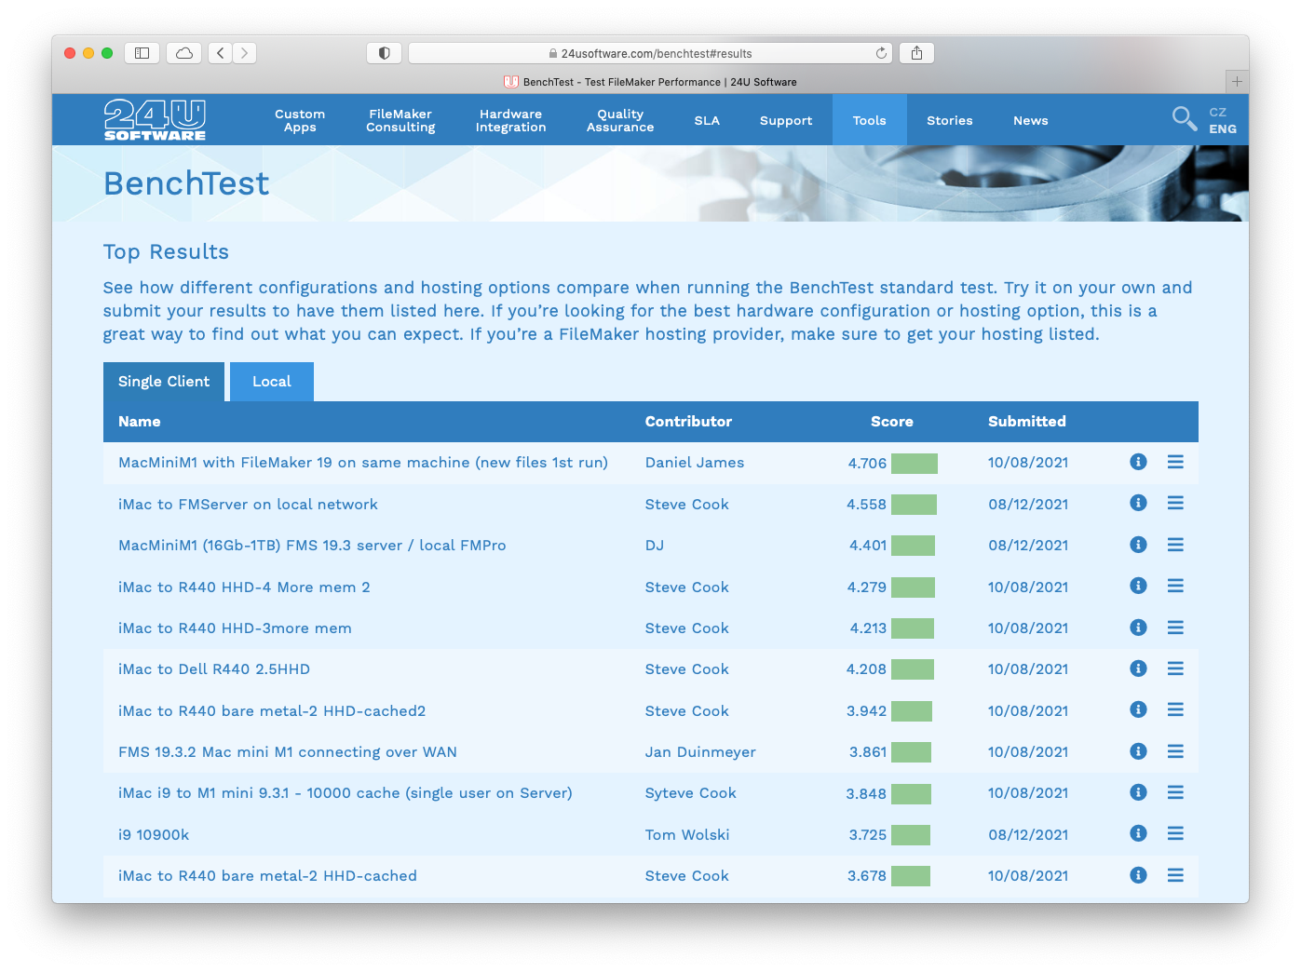Expand details menu for iMac i9 to M1 mini row
The image size is (1301, 972).
pyautogui.click(x=1175, y=792)
